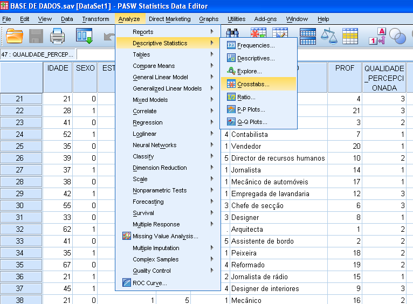
Task: Click the Weight Cases scales icon
Action: click(329, 36)
